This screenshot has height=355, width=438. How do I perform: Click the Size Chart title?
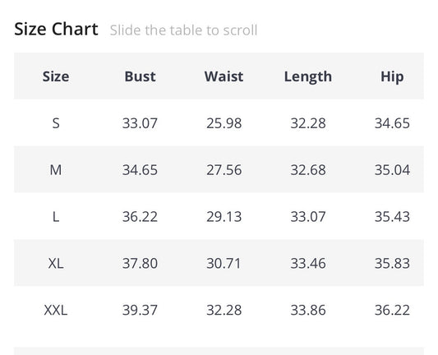[56, 29]
